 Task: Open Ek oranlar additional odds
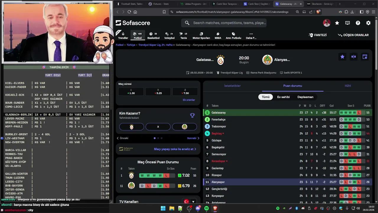189,100
